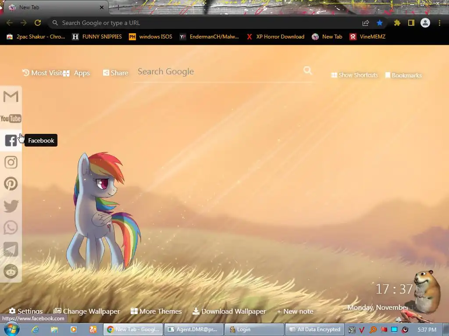Click the Facebook sidebar icon
The image size is (449, 336).
pyautogui.click(x=11, y=140)
